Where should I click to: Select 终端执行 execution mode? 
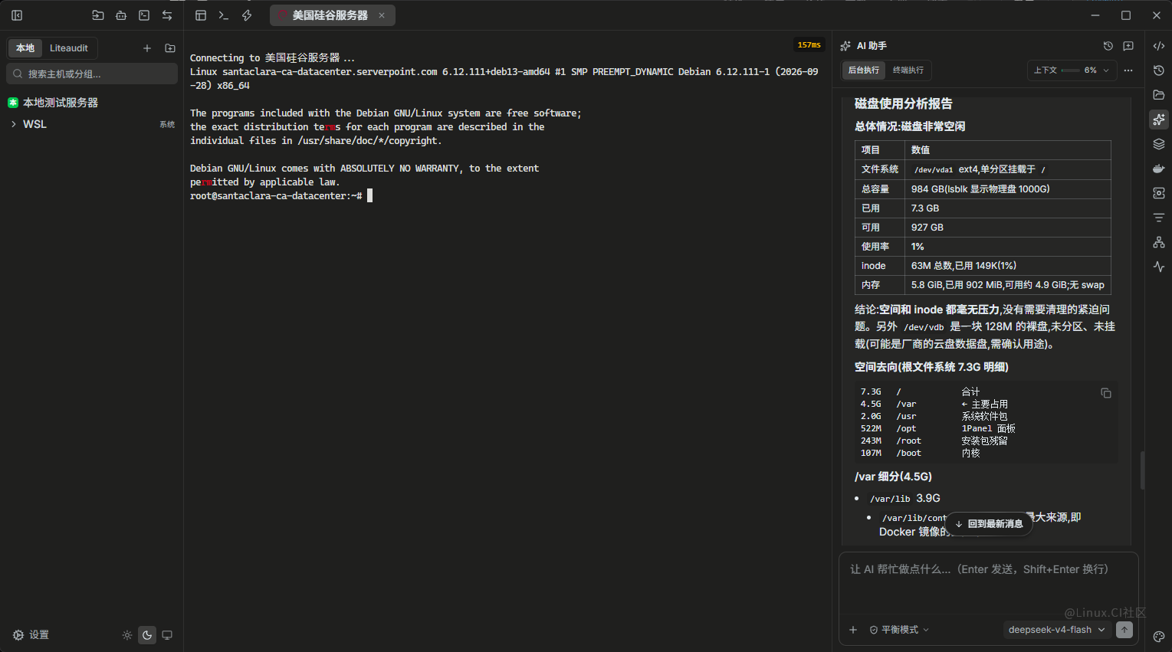[908, 70]
